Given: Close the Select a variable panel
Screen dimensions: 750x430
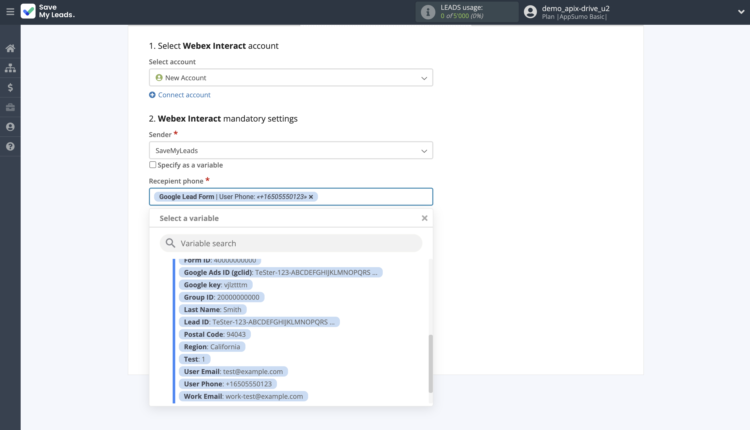Looking at the screenshot, I should pos(424,218).
